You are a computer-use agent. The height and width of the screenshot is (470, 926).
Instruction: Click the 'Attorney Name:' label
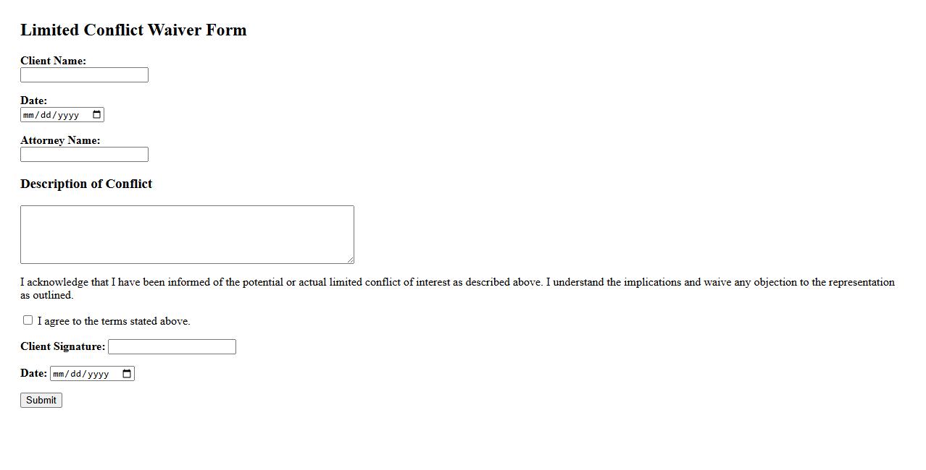tap(60, 140)
